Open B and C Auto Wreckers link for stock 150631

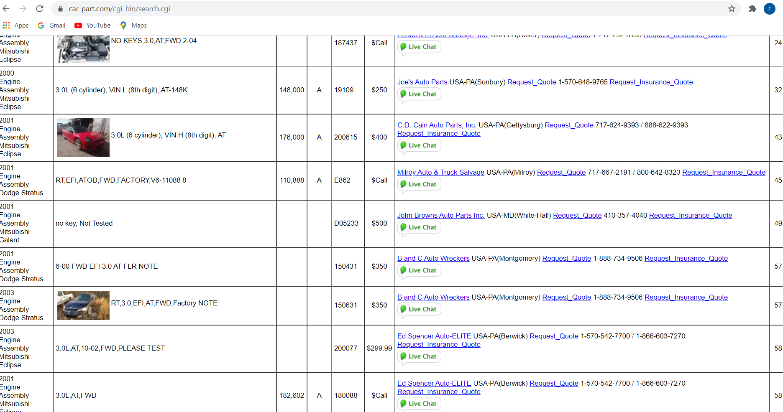[433, 298]
